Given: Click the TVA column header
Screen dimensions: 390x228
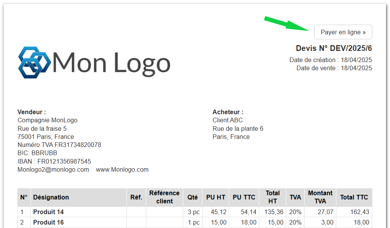Looking at the screenshot, I should click(295, 197).
